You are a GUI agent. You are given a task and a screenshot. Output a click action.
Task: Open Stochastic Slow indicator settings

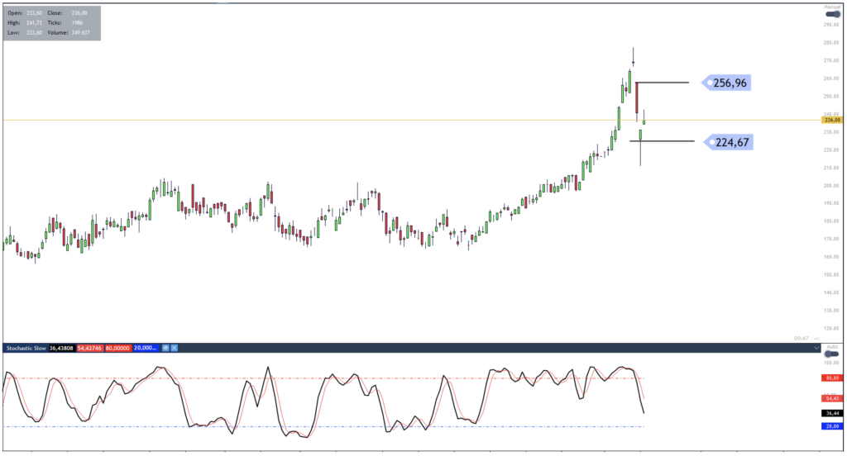tap(165, 349)
